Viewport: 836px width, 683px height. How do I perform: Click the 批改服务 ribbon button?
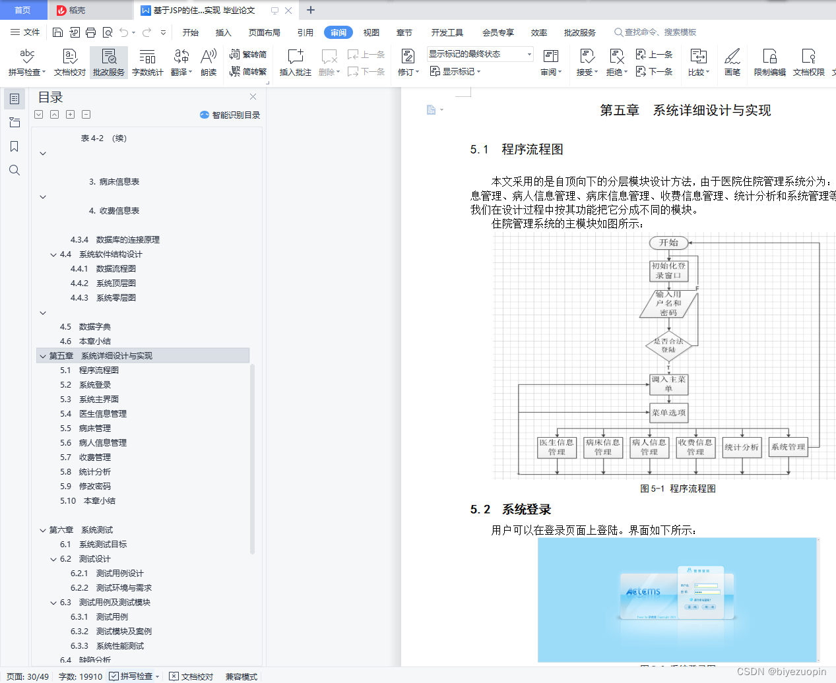click(109, 63)
